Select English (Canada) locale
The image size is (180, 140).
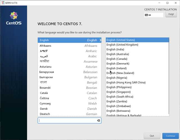click(x=137, y=59)
